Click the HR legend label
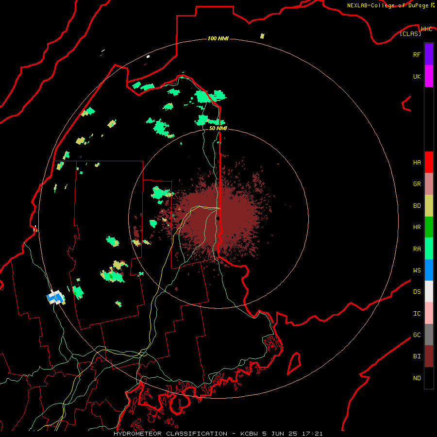 click(417, 227)
